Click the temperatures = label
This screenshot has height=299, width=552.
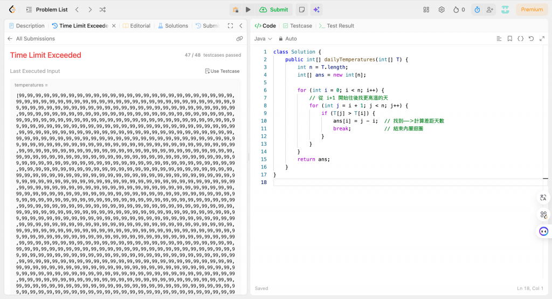(x=31, y=85)
